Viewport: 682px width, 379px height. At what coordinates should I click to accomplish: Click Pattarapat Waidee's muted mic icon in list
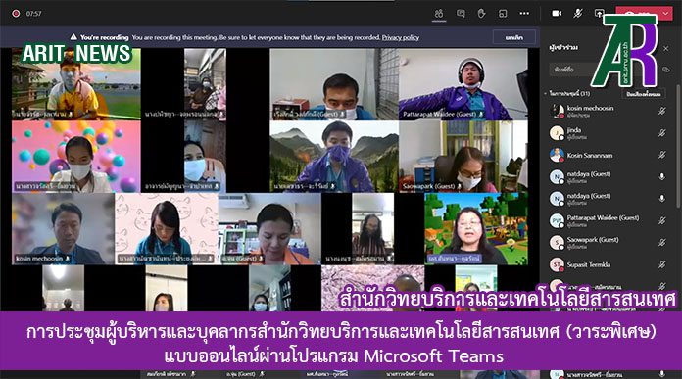662,220
